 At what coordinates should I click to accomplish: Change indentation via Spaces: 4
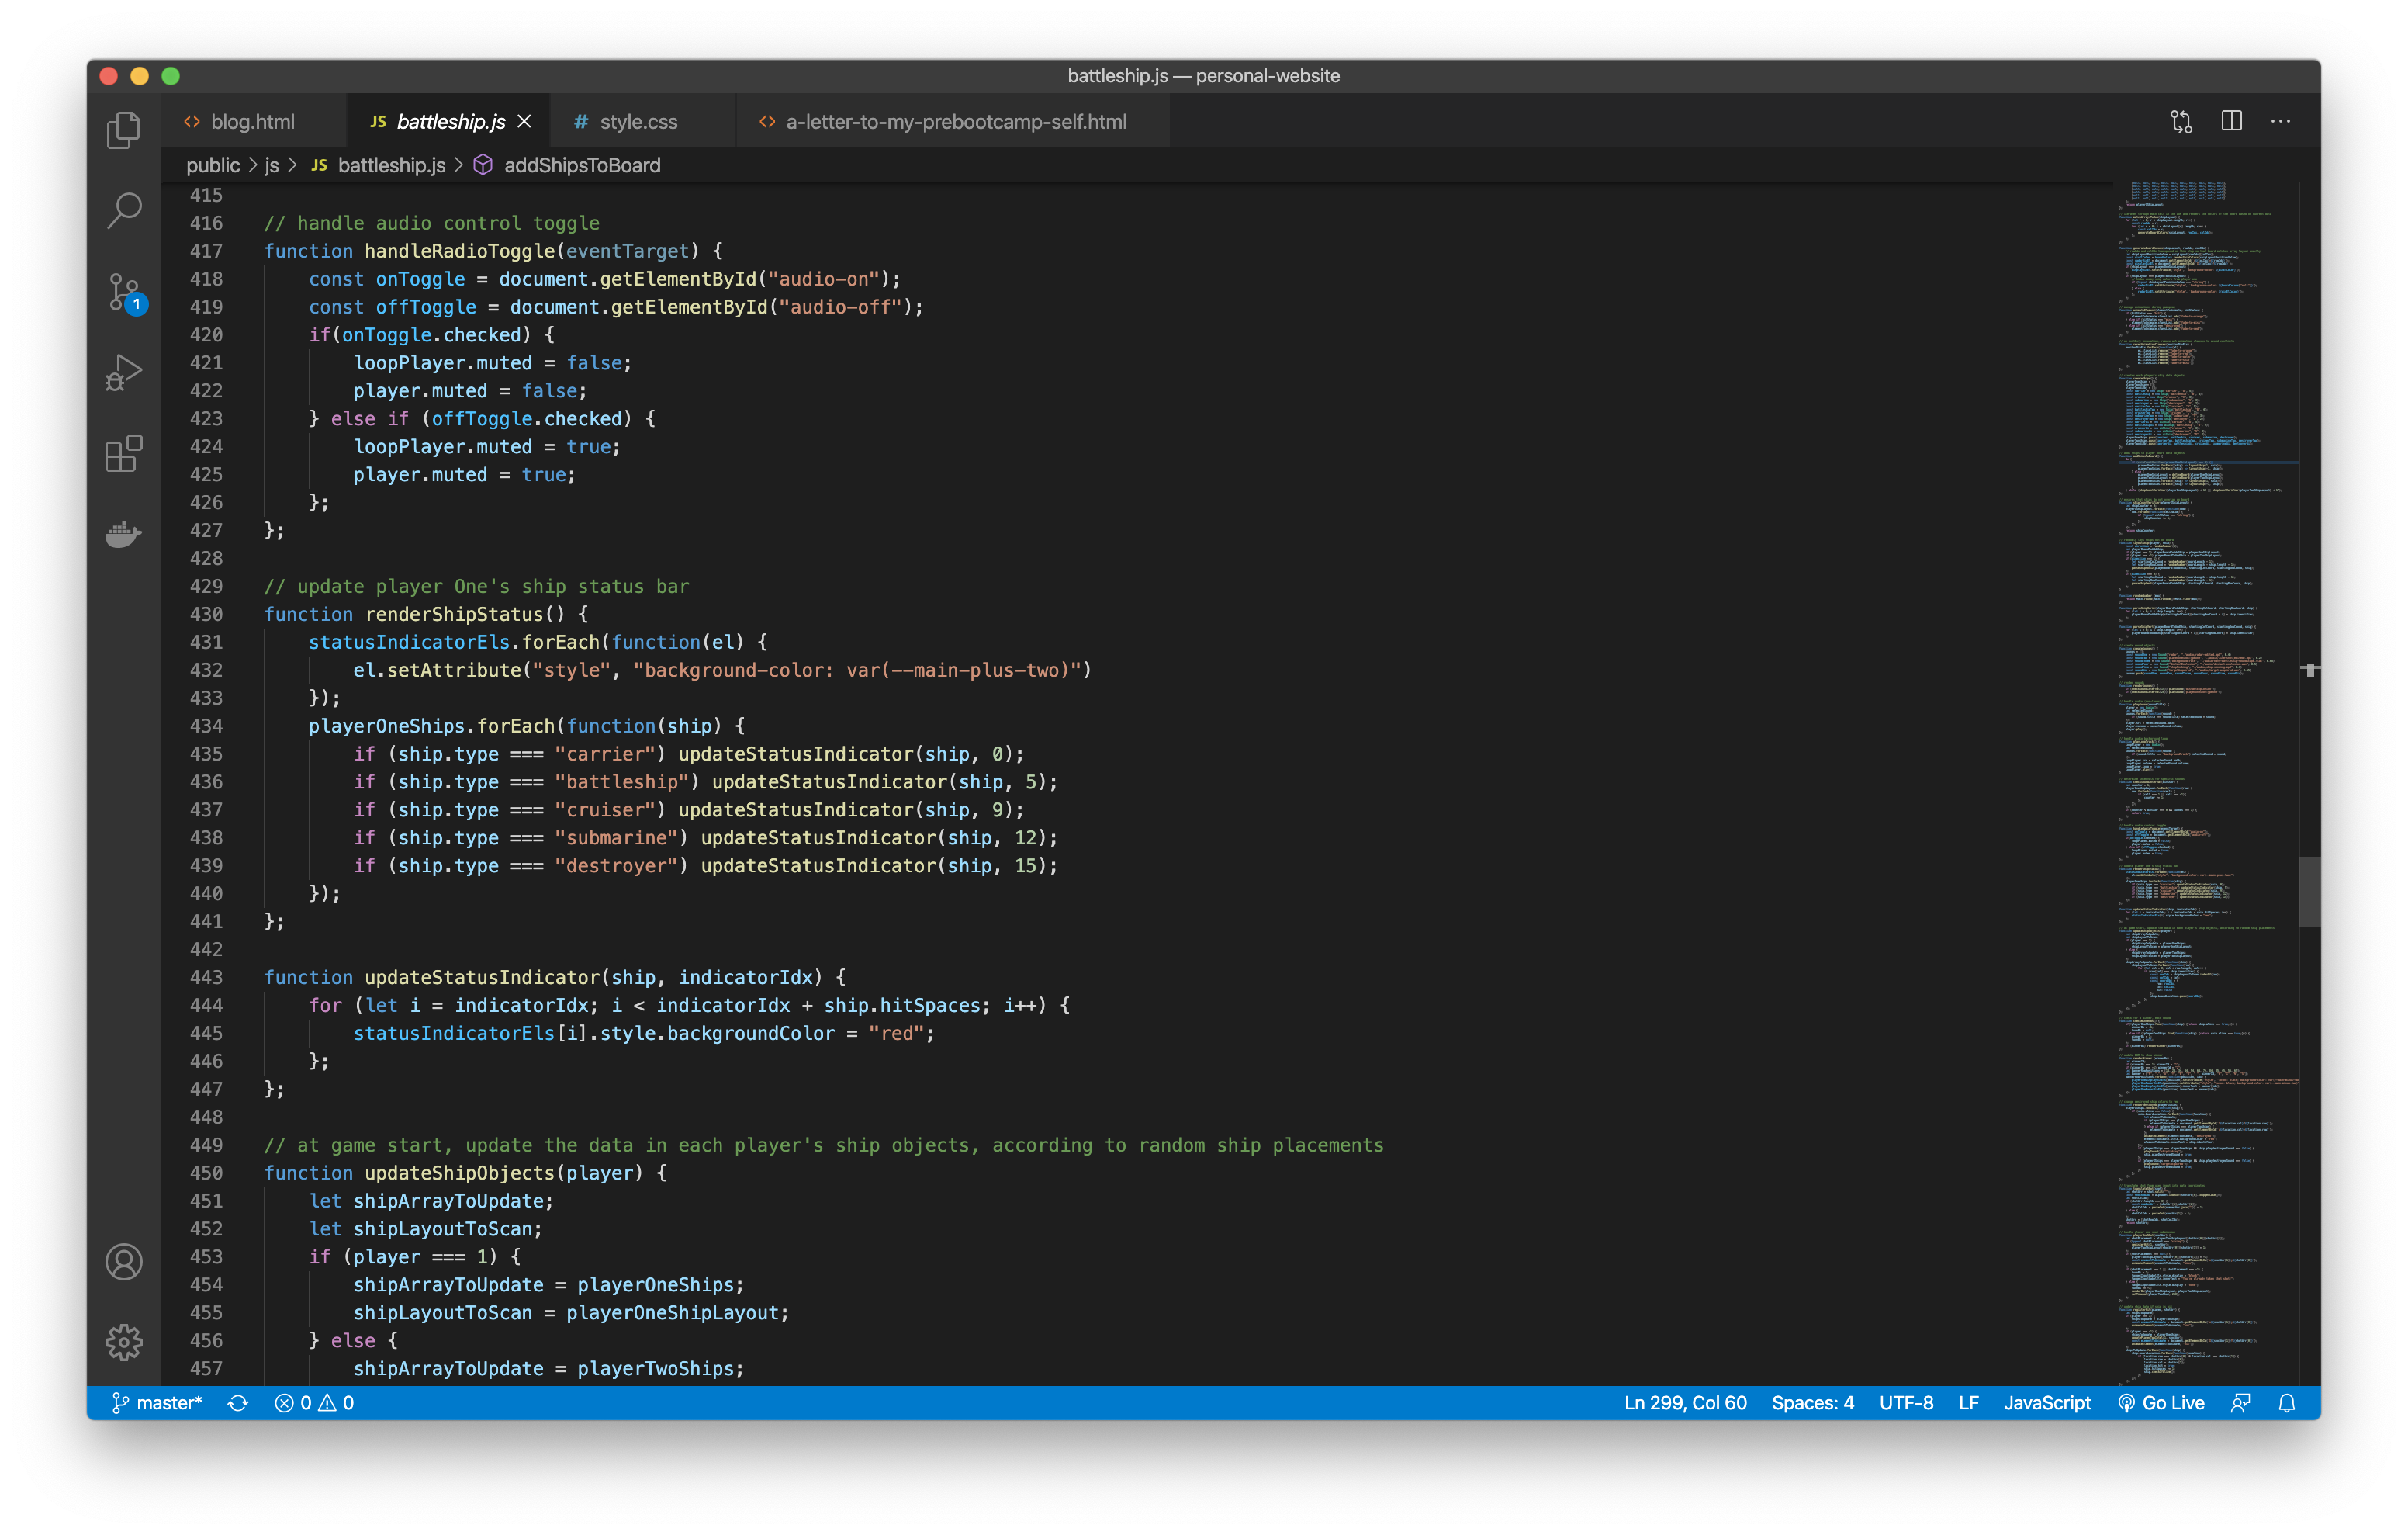point(1812,1403)
